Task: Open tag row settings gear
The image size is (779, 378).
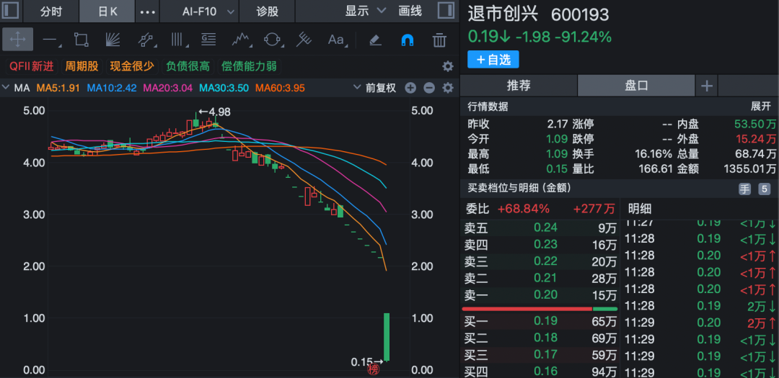Action: 448,66
